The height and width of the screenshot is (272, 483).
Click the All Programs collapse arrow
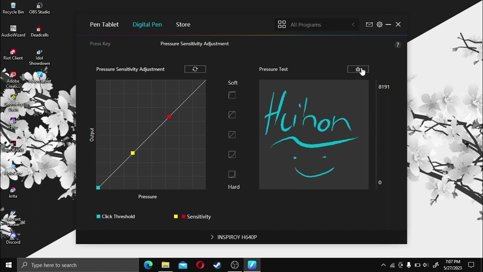pyautogui.click(x=353, y=25)
